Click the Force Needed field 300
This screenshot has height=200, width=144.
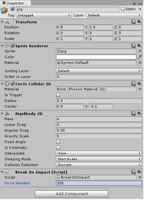(99, 183)
